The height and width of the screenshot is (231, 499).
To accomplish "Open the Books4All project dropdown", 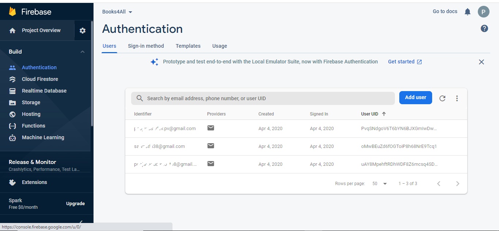I will click(x=117, y=12).
